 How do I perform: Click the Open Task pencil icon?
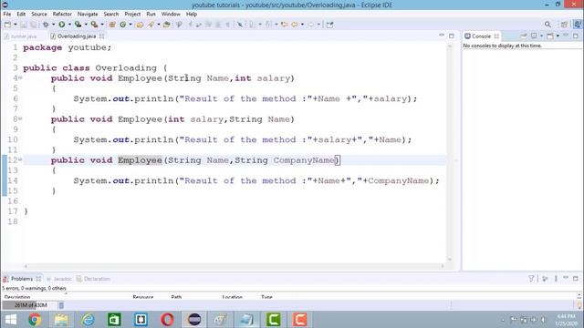[151, 25]
